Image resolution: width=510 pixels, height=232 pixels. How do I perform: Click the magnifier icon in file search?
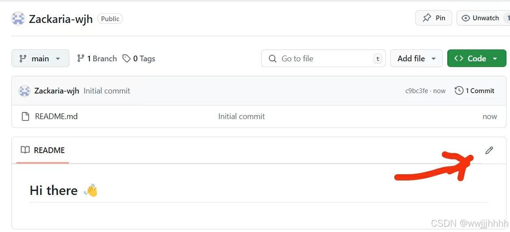tap(273, 59)
